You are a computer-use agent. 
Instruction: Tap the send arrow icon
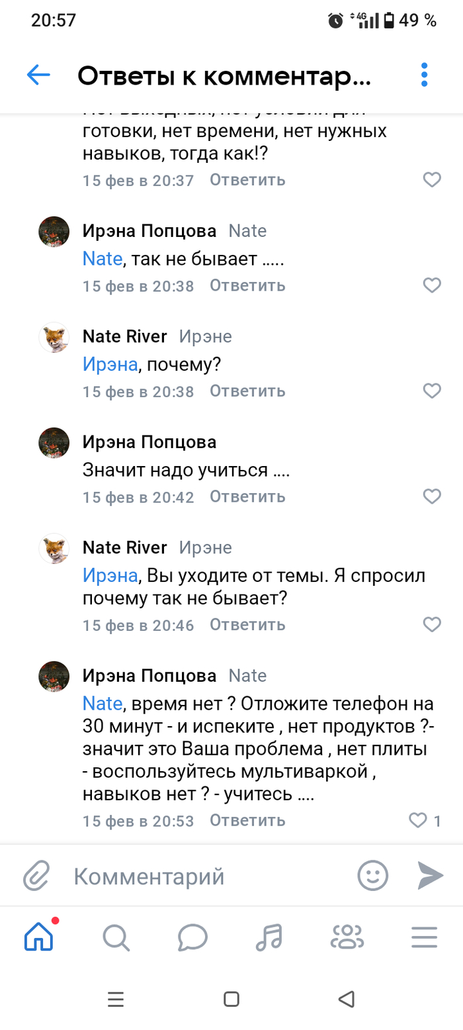(x=431, y=876)
